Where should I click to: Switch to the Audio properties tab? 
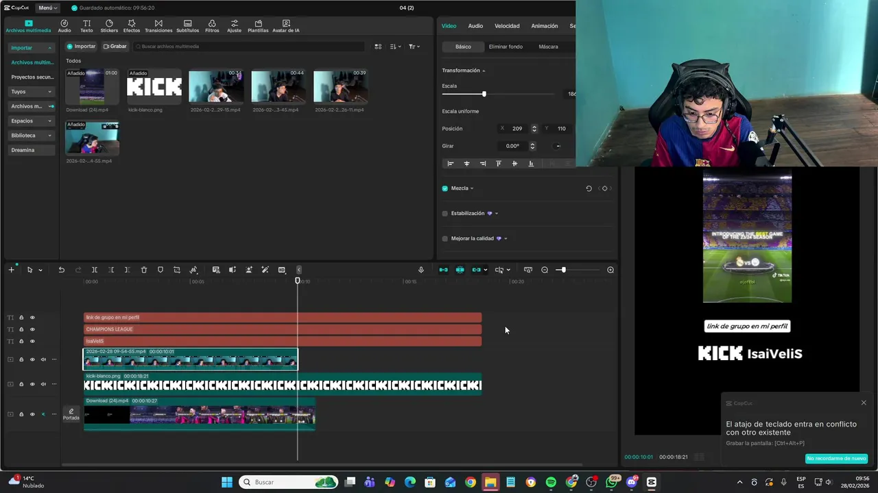(475, 26)
